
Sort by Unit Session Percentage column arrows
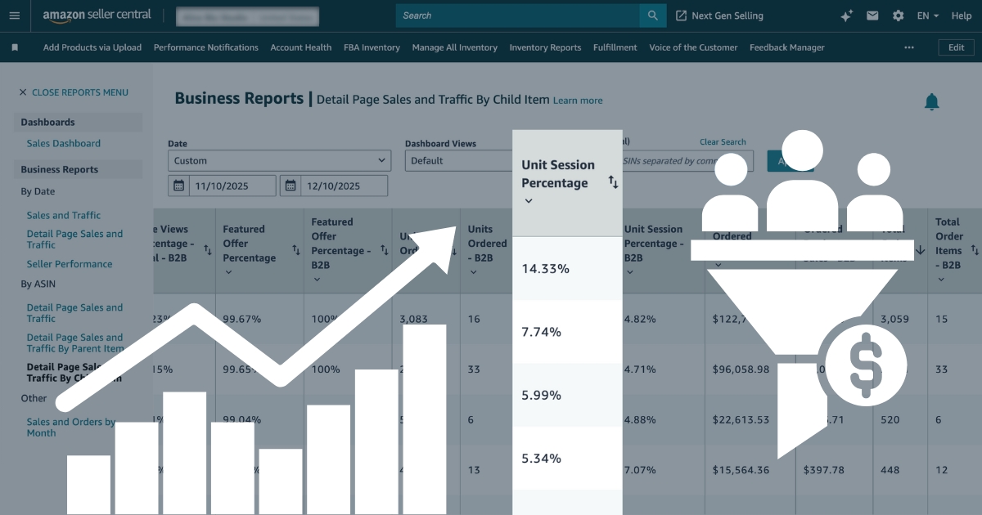coord(613,182)
